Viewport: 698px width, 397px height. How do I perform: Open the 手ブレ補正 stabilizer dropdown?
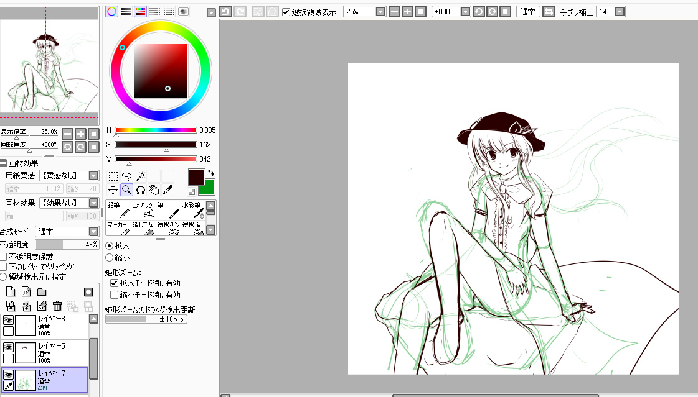click(620, 12)
